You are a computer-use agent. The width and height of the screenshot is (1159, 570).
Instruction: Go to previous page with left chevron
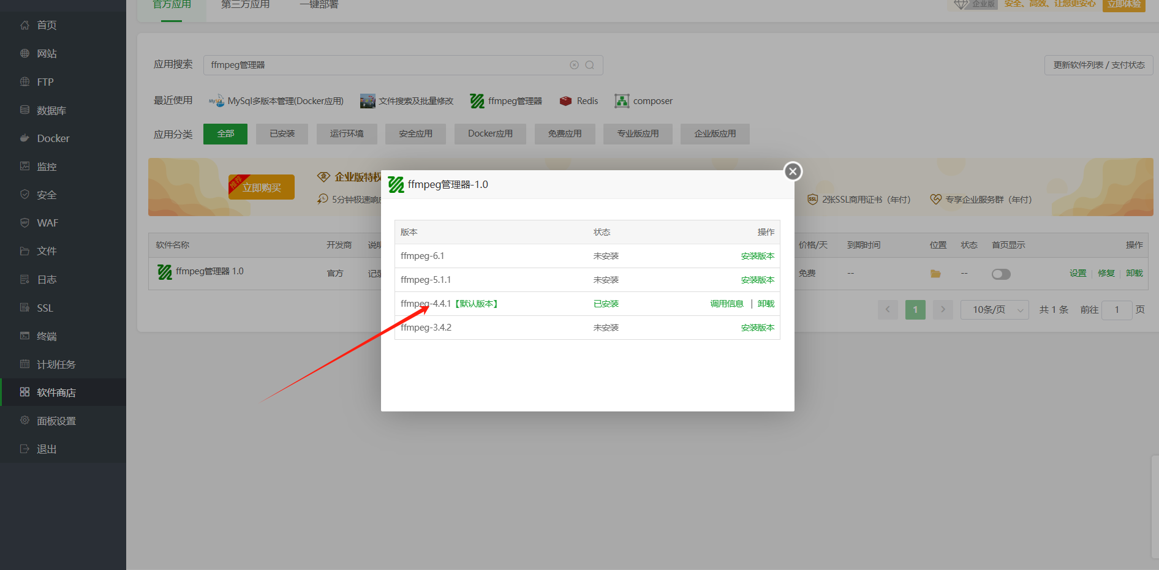point(888,310)
